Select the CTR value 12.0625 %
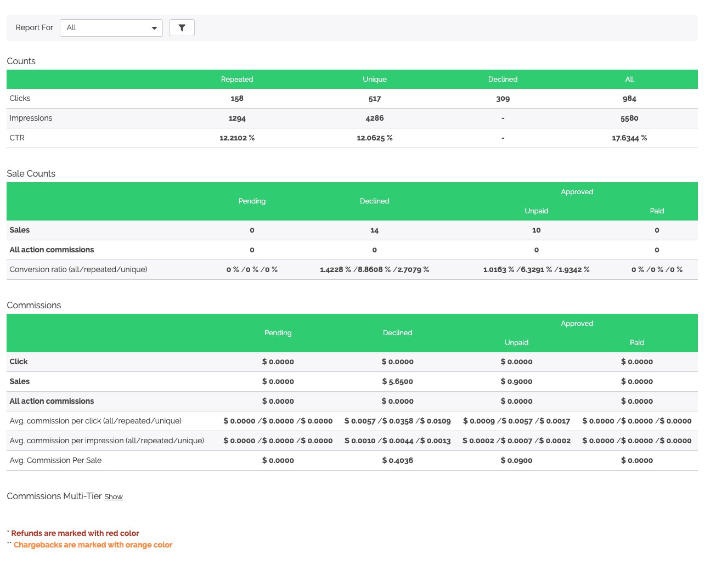The width and height of the screenshot is (705, 576). [x=375, y=138]
